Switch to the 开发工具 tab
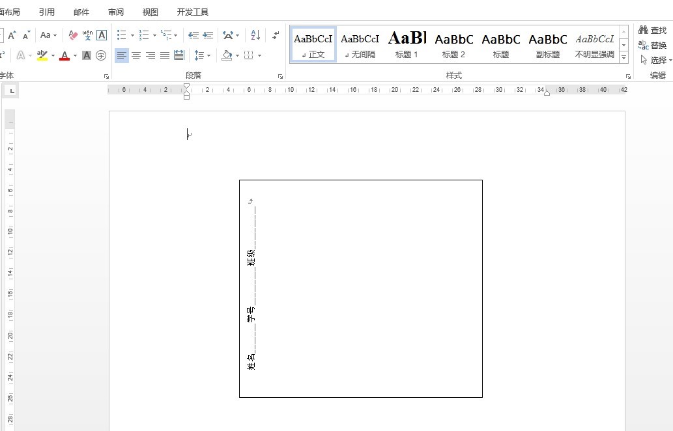The height and width of the screenshot is (431, 673). point(193,12)
